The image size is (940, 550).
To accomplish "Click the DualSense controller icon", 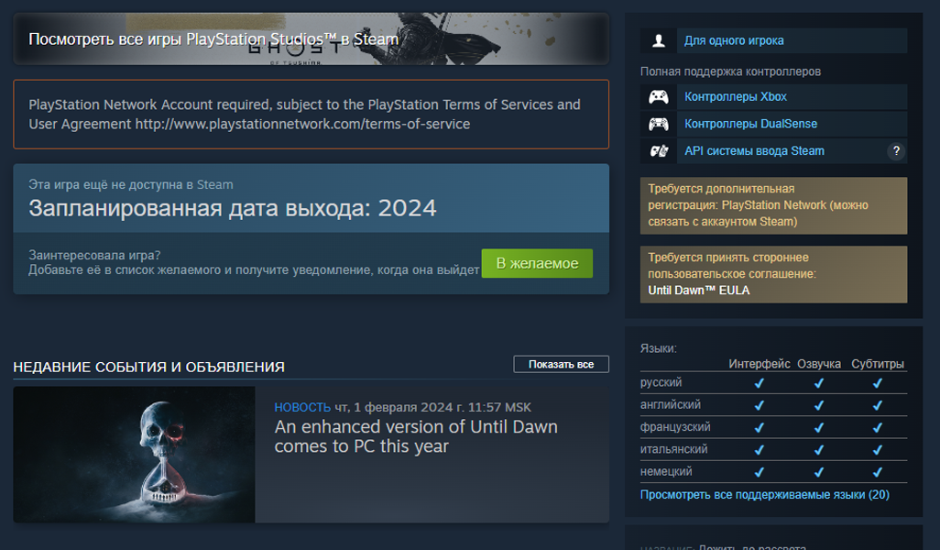I will (658, 124).
